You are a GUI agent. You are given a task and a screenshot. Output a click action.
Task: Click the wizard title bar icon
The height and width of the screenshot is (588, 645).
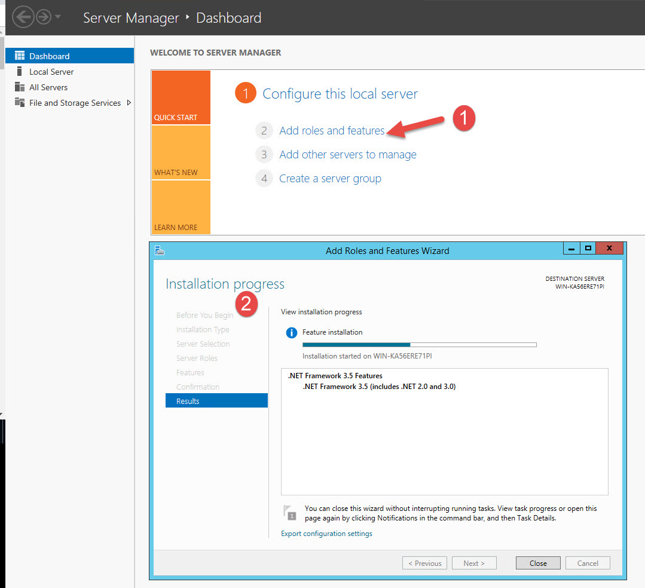160,250
